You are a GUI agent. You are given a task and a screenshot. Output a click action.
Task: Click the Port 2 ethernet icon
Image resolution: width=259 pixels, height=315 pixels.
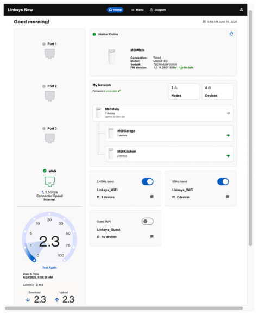point(49,96)
